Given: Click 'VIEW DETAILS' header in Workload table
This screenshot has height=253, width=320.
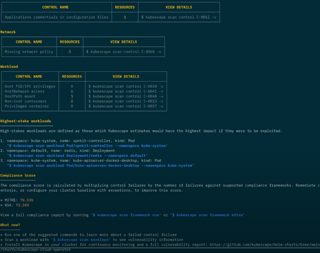Looking at the screenshot, I should pos(126,76).
